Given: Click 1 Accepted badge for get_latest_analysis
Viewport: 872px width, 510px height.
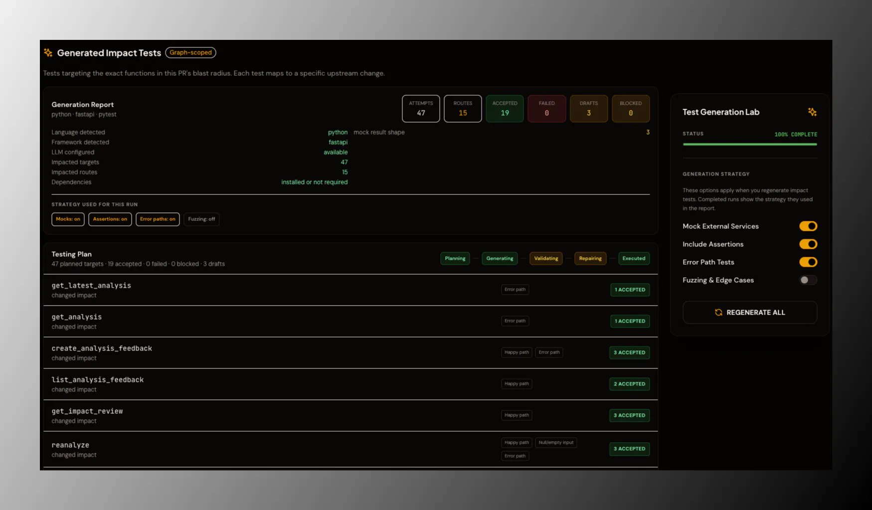Looking at the screenshot, I should click(630, 290).
